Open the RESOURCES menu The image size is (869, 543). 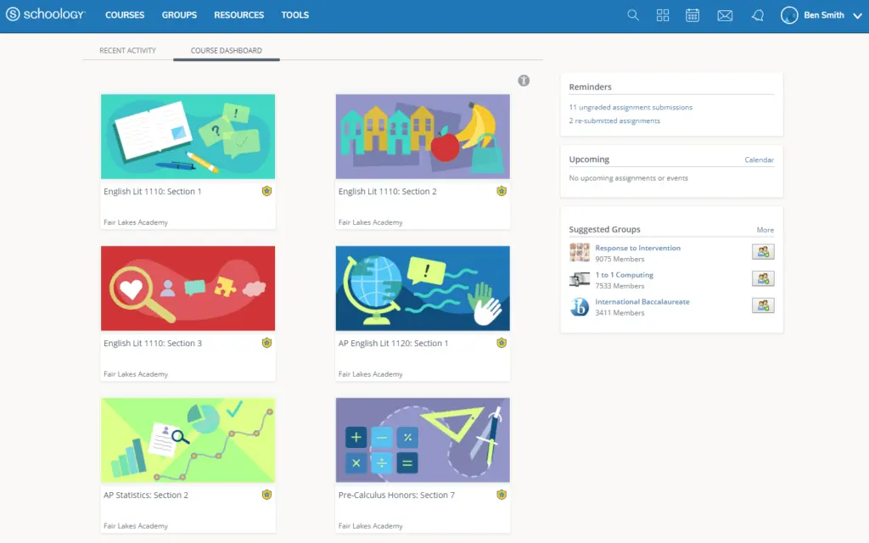238,15
